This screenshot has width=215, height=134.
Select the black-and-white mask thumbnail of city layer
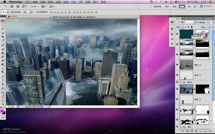pyautogui.click(x=202, y=89)
